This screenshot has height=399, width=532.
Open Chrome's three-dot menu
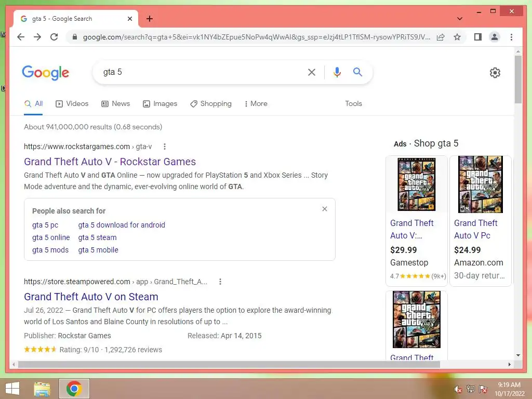coord(511,37)
